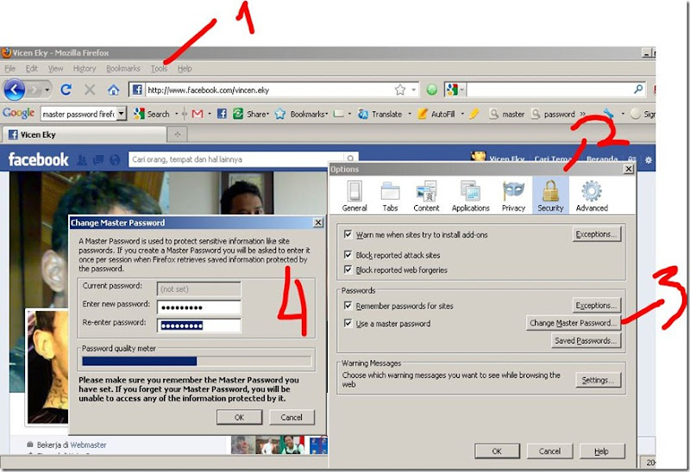The width and height of the screenshot is (690, 472).
Task: Toggle Block reported web forgeries checkbox
Action: coord(348,270)
